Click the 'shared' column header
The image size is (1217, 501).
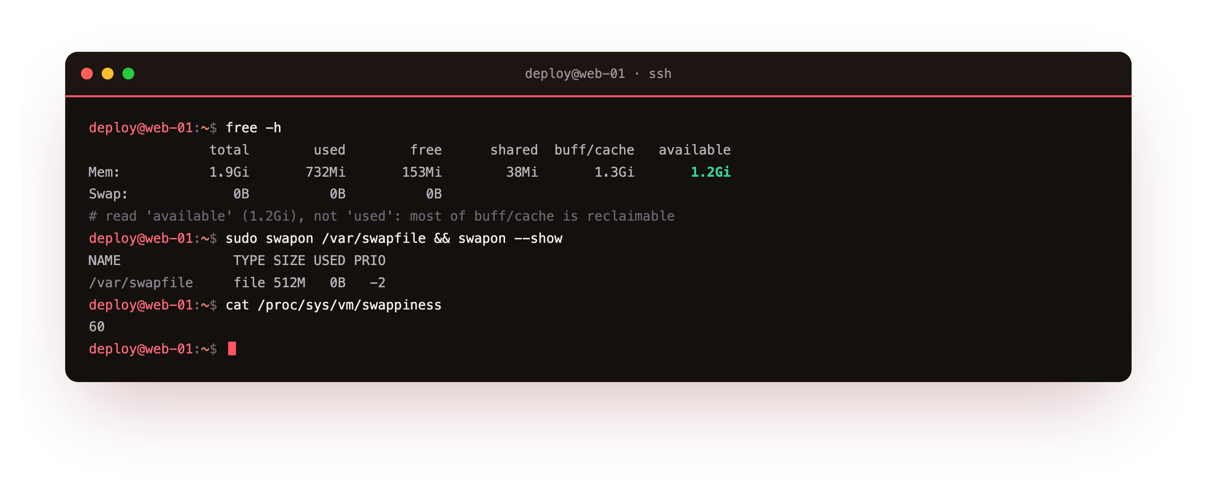[x=514, y=150]
